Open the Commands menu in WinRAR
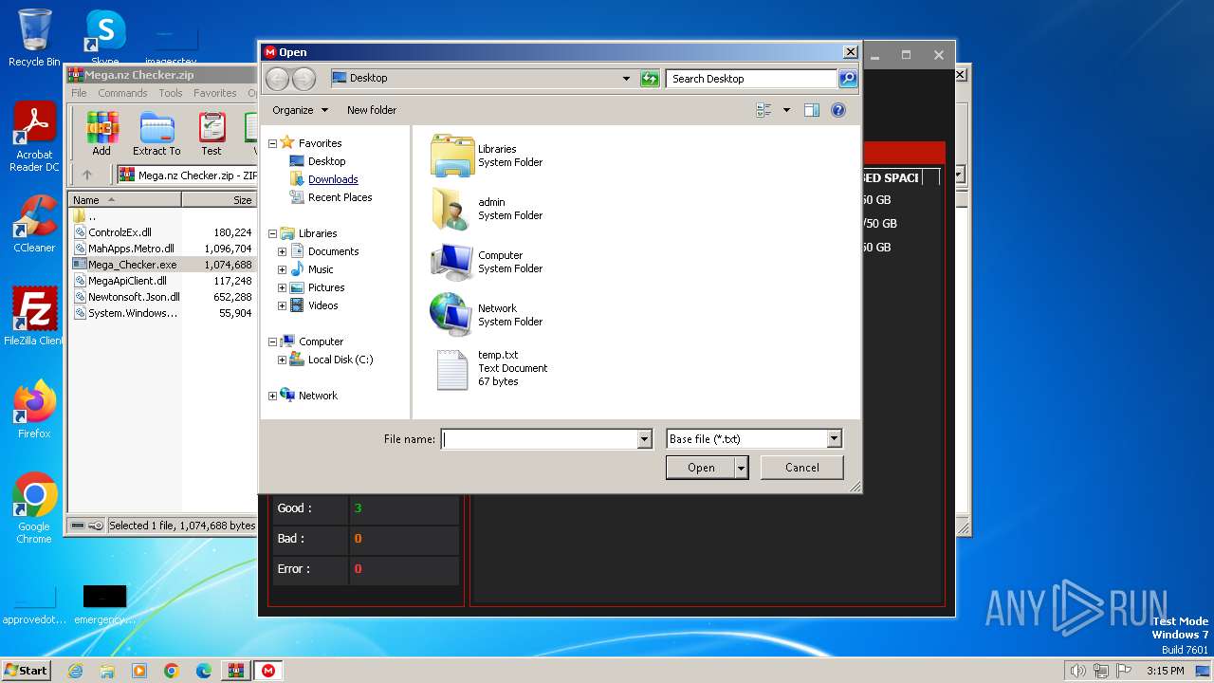 click(122, 93)
